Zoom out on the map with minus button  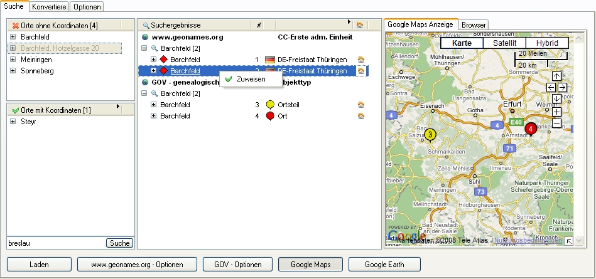[556, 123]
